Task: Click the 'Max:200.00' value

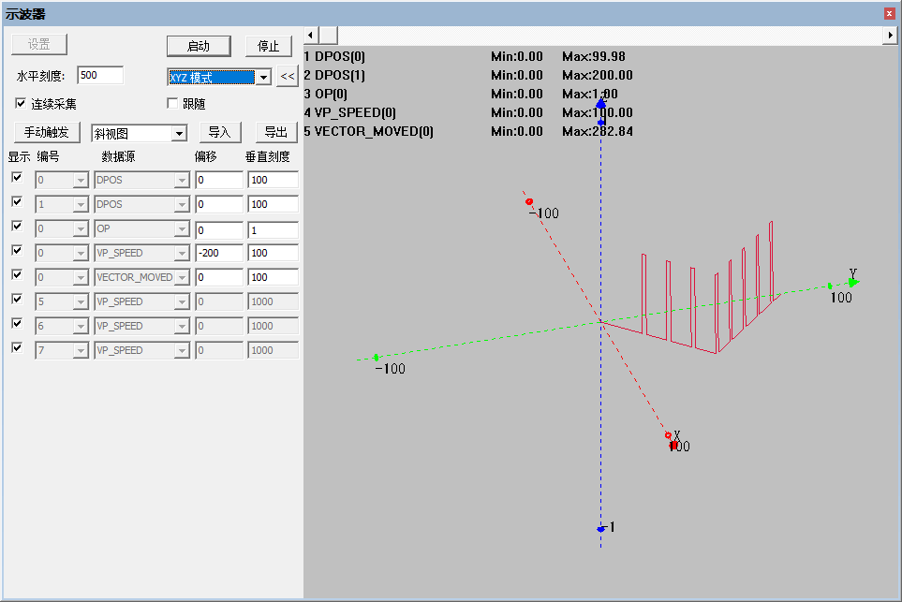Action: point(597,75)
